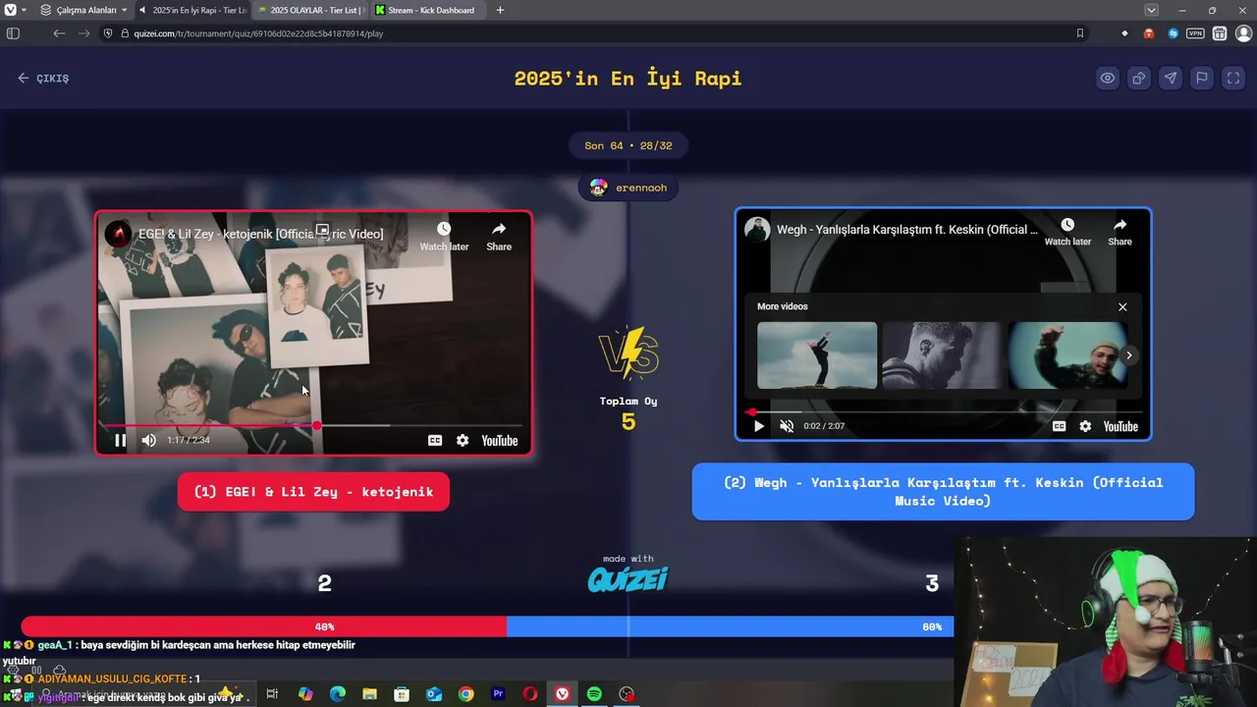
Task: Show next More videos suggestions
Action: [x=1129, y=355]
